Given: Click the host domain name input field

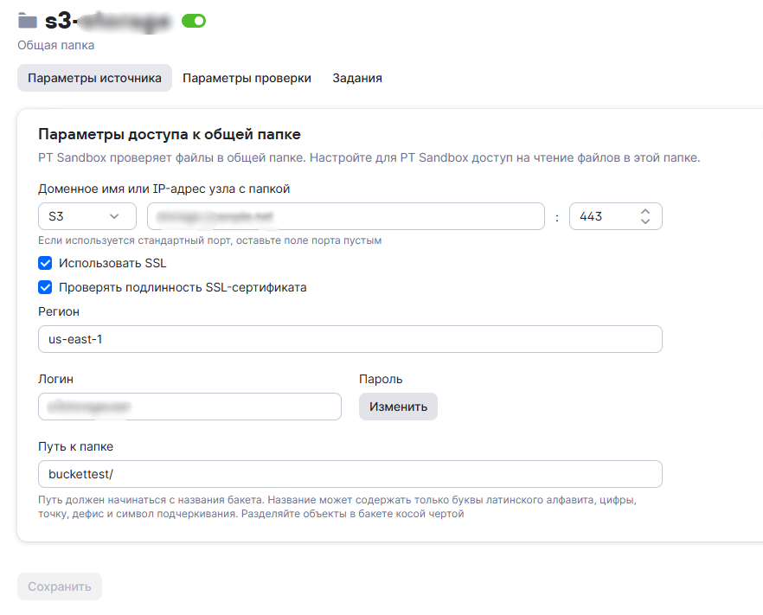Looking at the screenshot, I should (345, 216).
